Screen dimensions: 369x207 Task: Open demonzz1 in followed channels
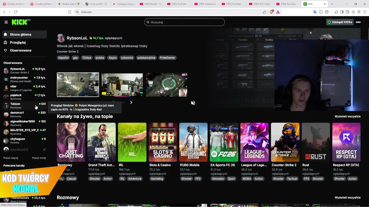25,114
